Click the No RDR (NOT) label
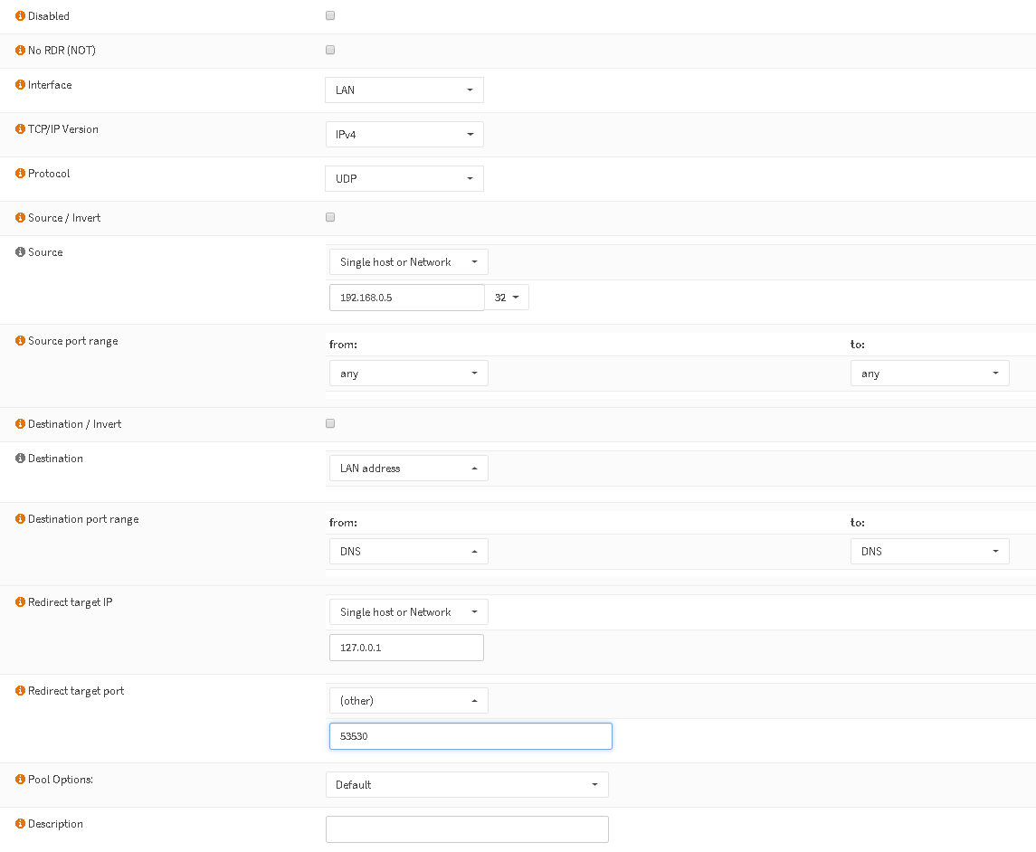This screenshot has width=1036, height=852. click(x=62, y=50)
